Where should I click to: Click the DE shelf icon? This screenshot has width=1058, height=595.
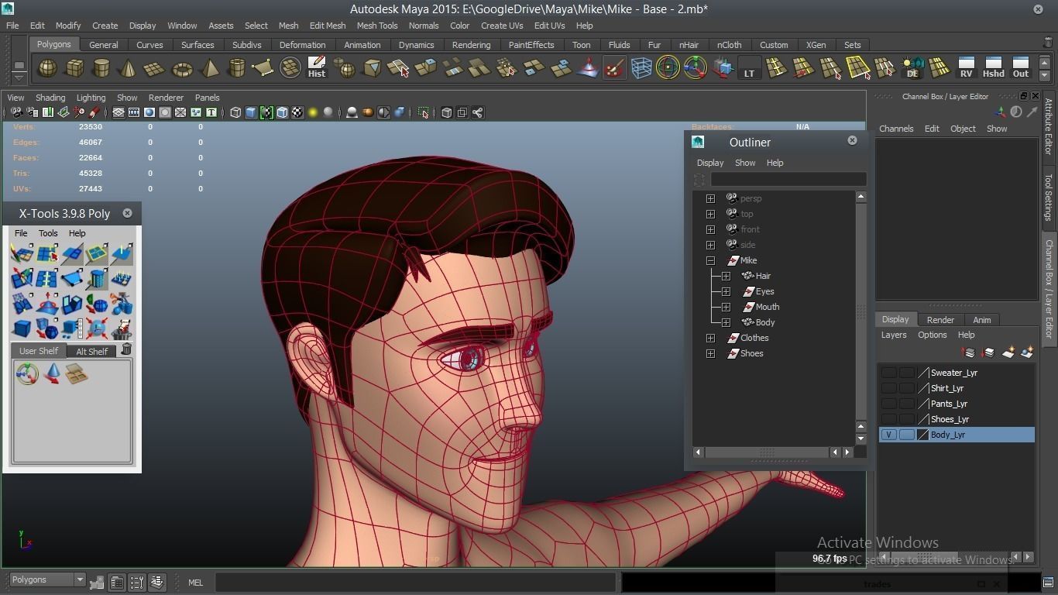[x=912, y=68]
